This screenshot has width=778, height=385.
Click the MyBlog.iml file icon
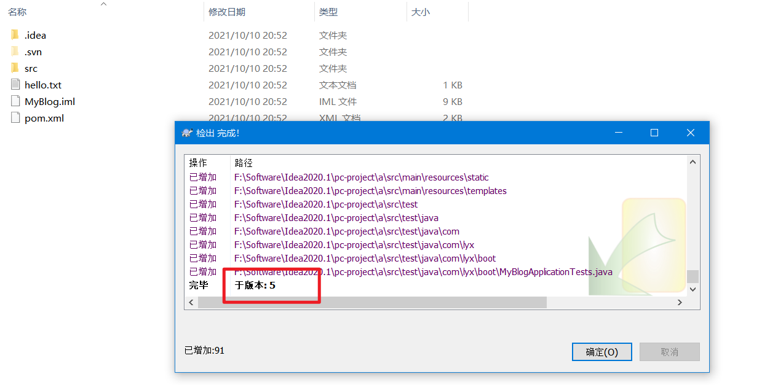(15, 101)
